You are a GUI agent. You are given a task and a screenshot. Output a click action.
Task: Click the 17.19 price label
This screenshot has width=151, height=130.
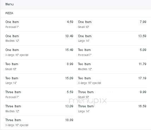pyautogui.click(x=142, y=78)
